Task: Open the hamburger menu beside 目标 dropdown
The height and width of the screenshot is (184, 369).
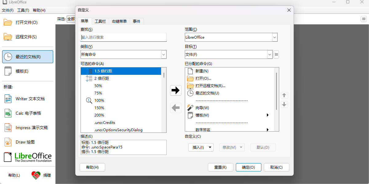Action: (276, 54)
